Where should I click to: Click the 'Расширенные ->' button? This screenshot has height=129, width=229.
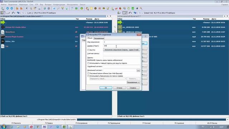click(133, 82)
